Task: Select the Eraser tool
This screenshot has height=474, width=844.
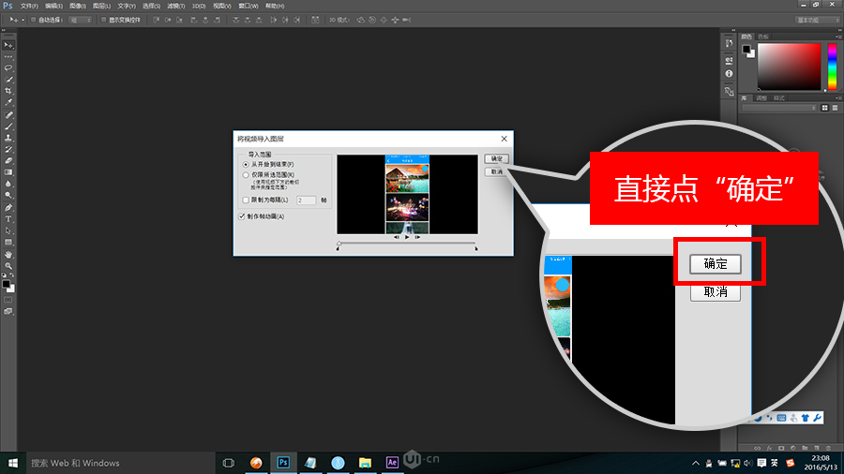Action: point(8,161)
